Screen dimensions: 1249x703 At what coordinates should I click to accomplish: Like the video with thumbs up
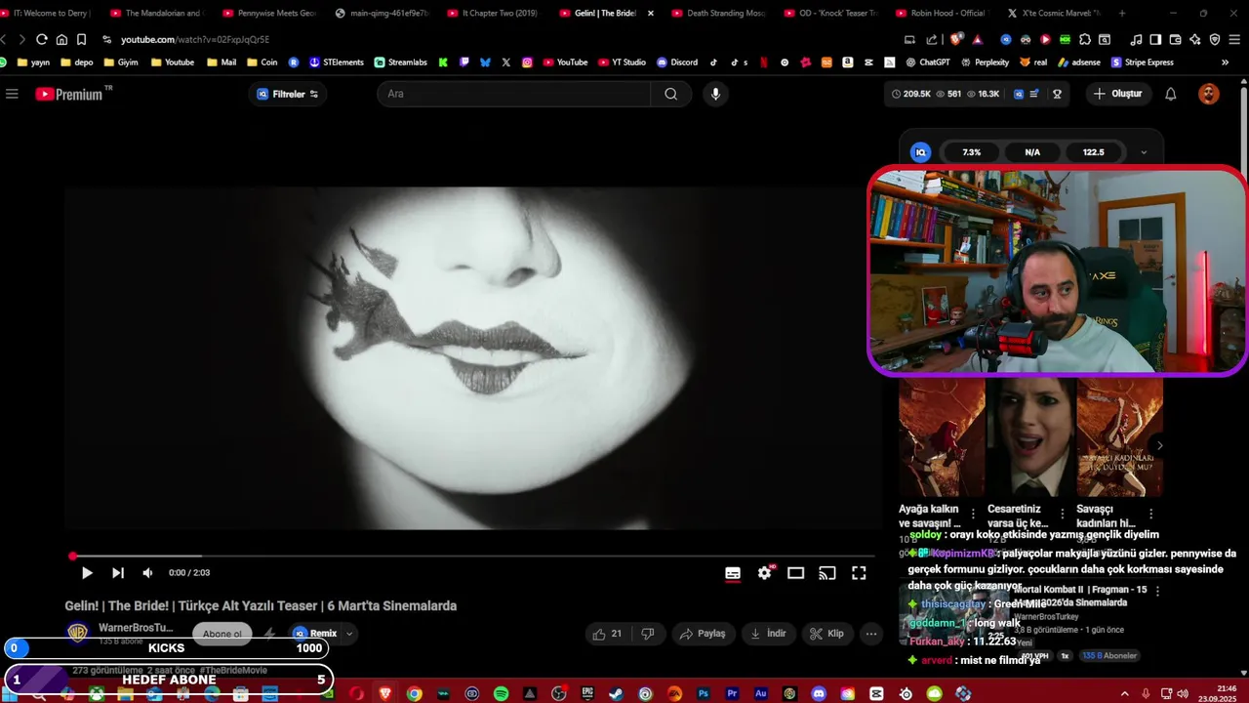[x=607, y=634]
